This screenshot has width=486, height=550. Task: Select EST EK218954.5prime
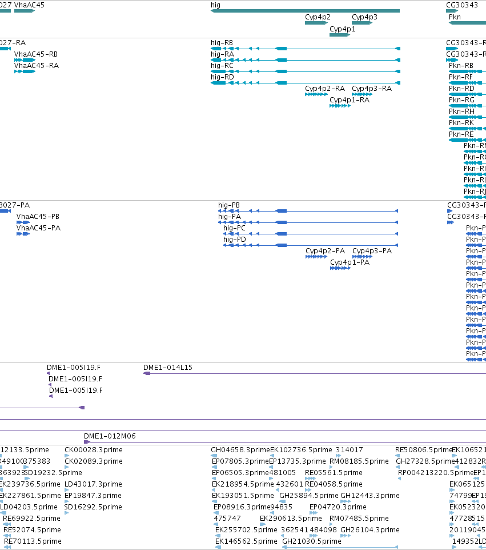click(243, 484)
